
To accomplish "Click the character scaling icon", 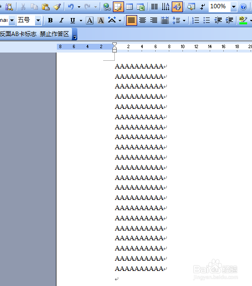I will [x=112, y=20].
